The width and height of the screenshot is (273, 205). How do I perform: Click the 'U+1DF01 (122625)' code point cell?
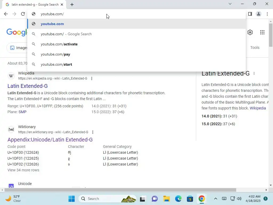23,159
